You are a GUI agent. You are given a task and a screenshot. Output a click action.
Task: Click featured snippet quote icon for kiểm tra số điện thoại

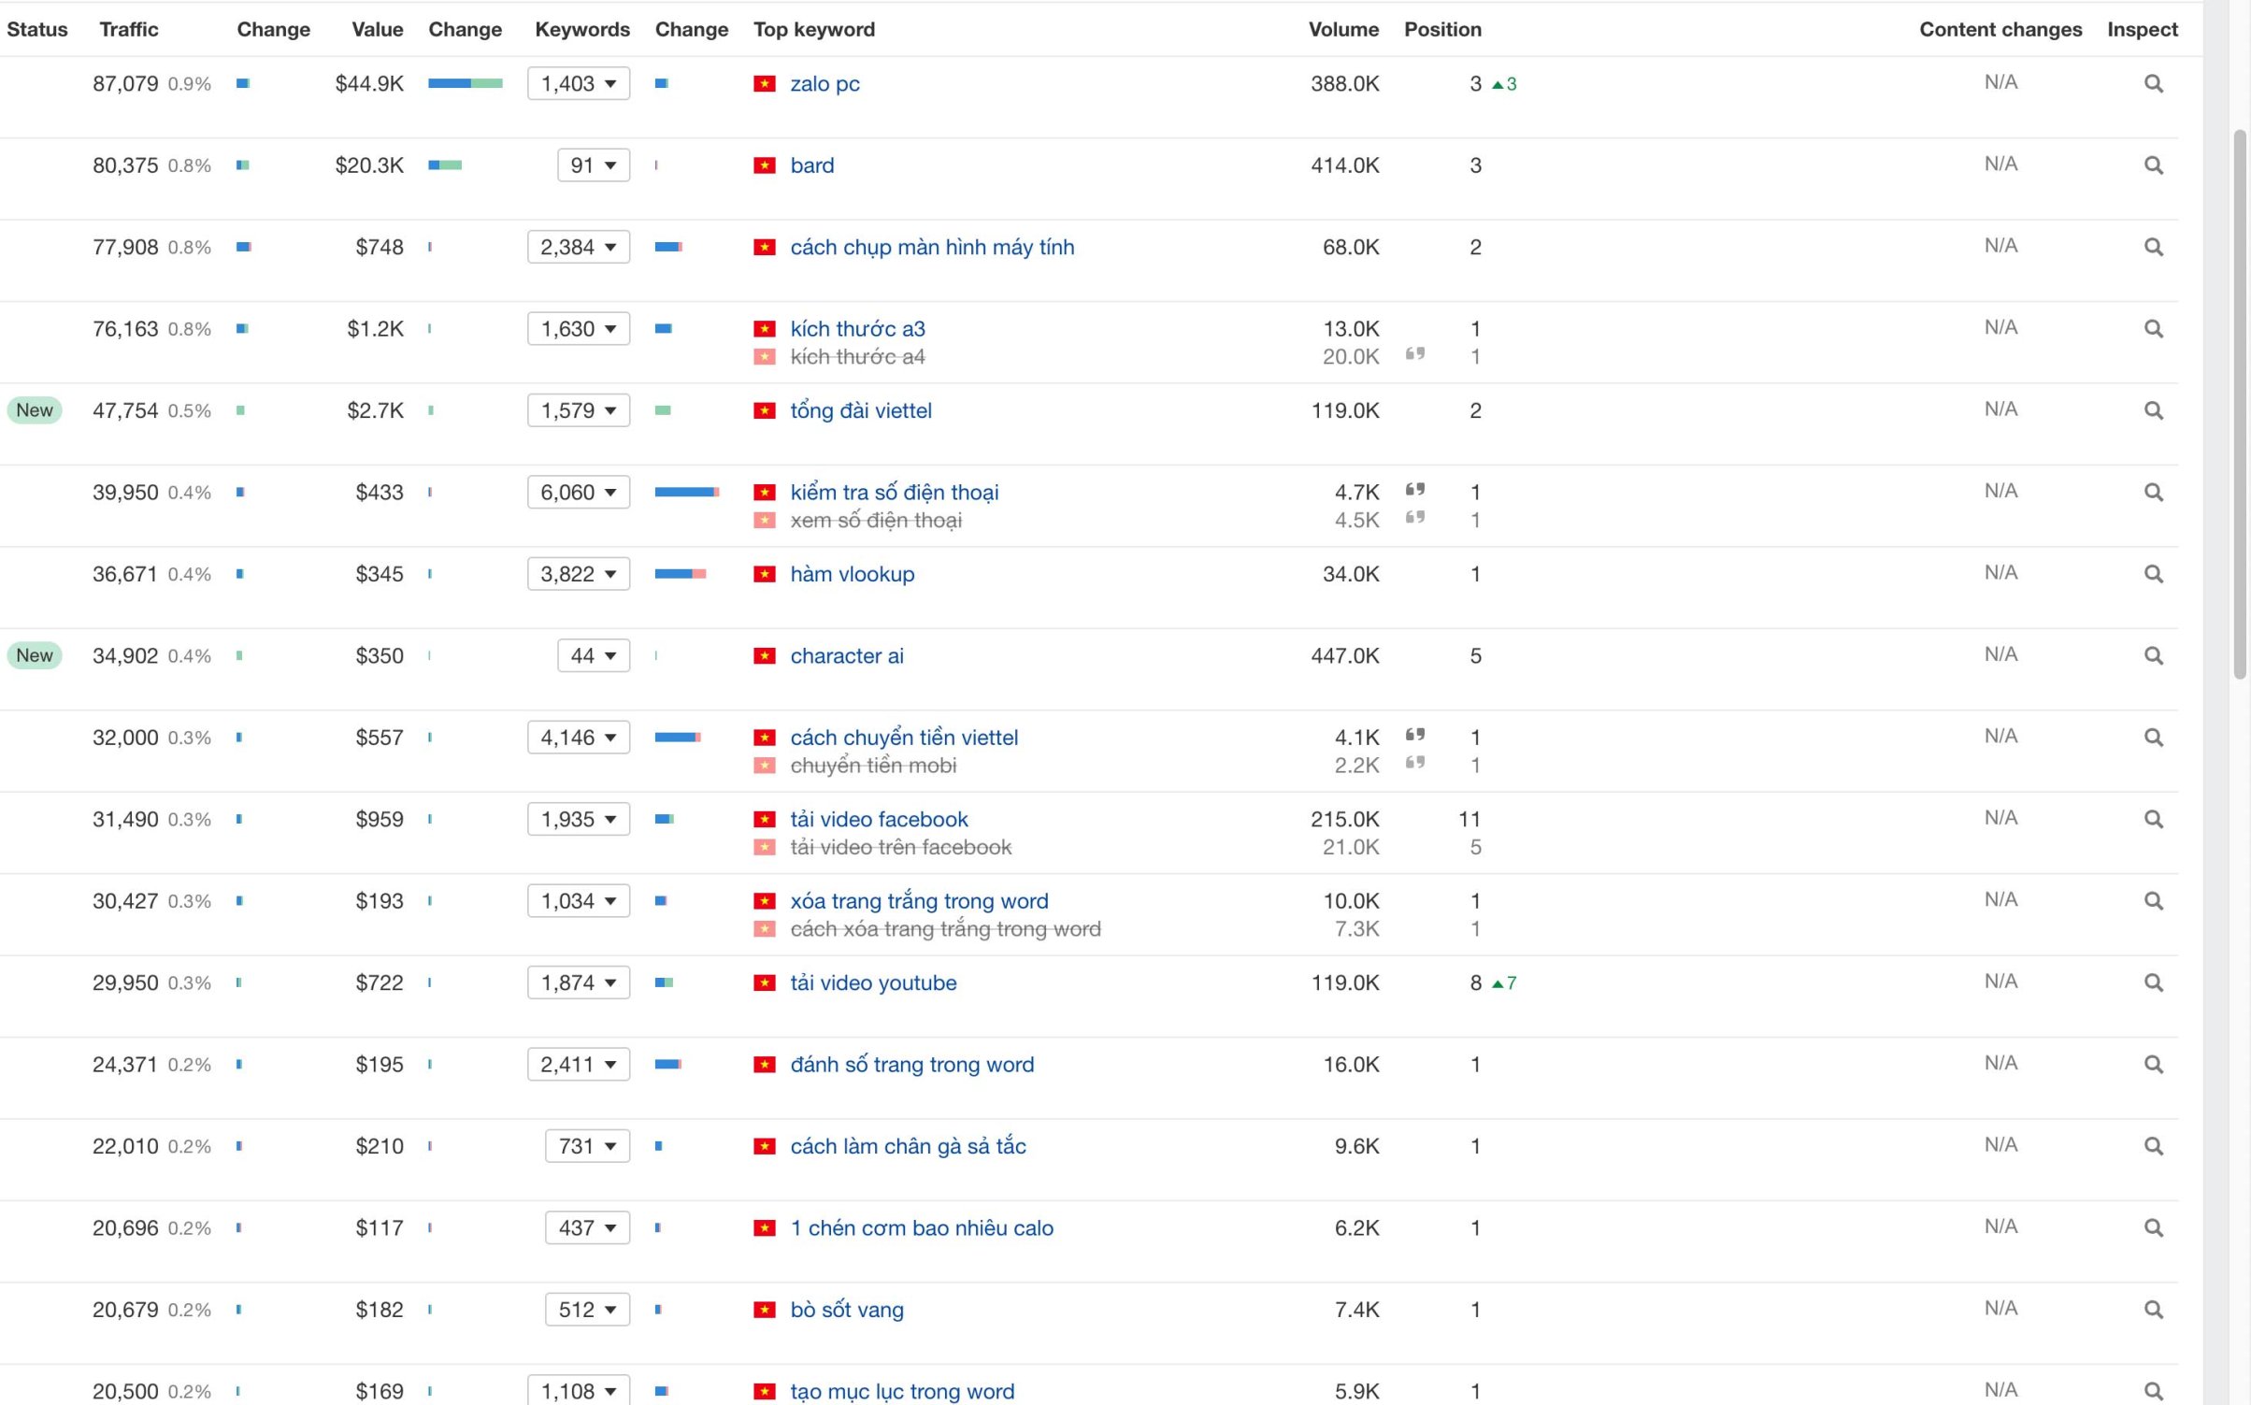[x=1415, y=489]
